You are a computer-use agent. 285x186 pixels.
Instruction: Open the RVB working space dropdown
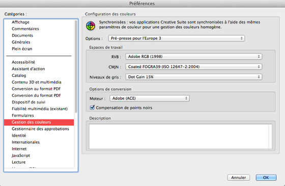pyautogui.click(x=193, y=57)
